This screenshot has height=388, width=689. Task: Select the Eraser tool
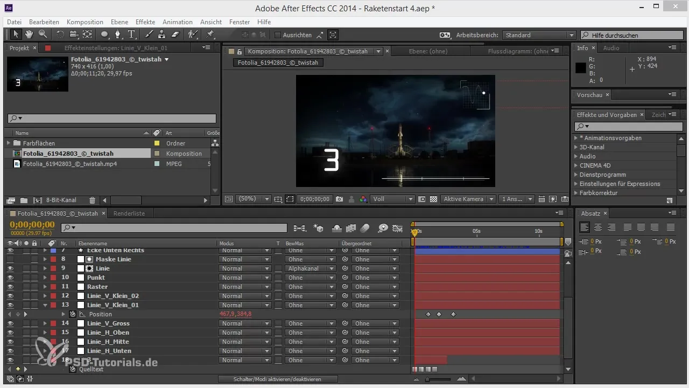click(x=175, y=34)
